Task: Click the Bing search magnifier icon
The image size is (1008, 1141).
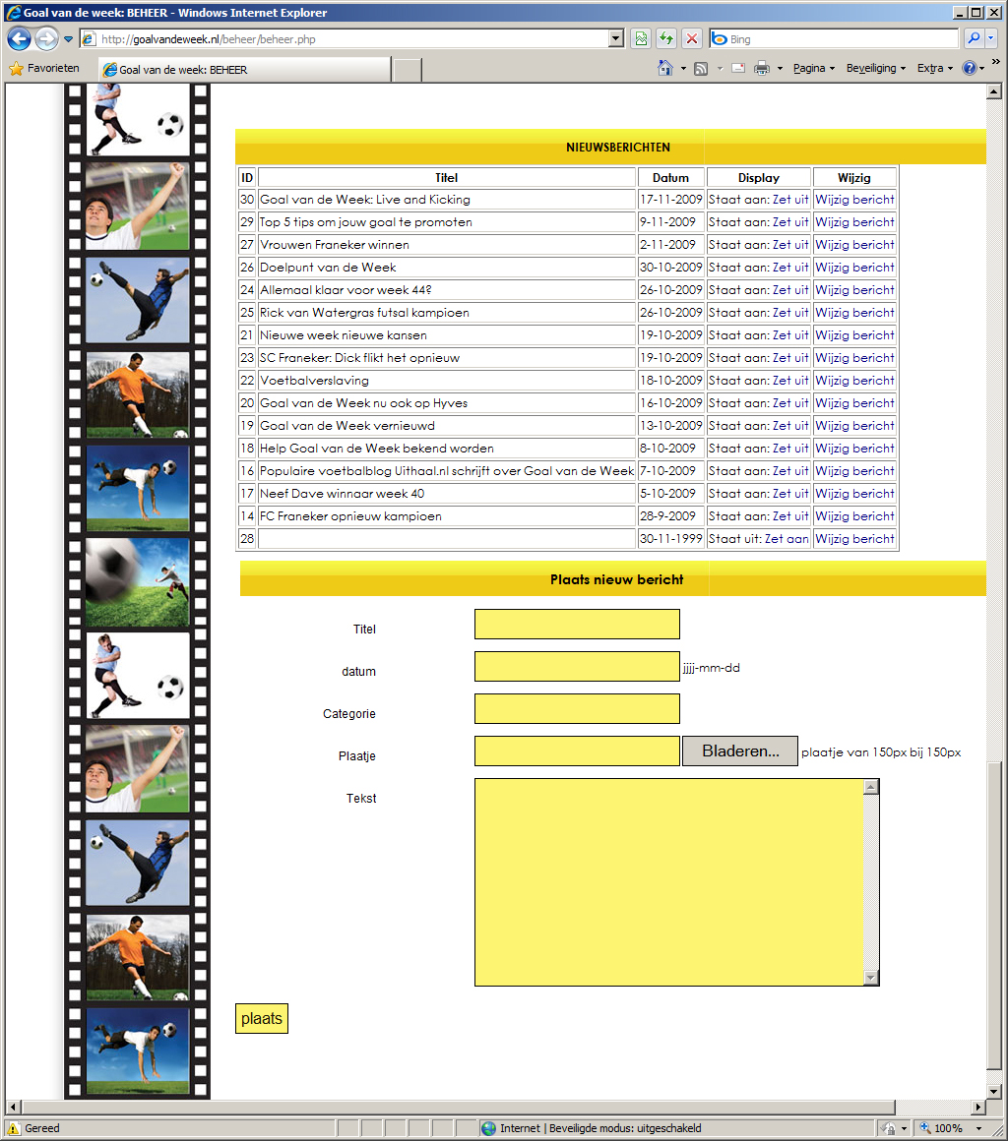Action: tap(974, 39)
